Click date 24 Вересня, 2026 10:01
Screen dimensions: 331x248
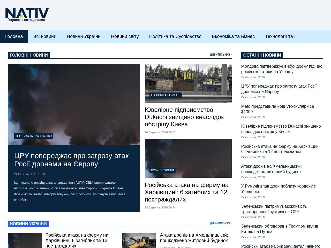(x=160, y=132)
